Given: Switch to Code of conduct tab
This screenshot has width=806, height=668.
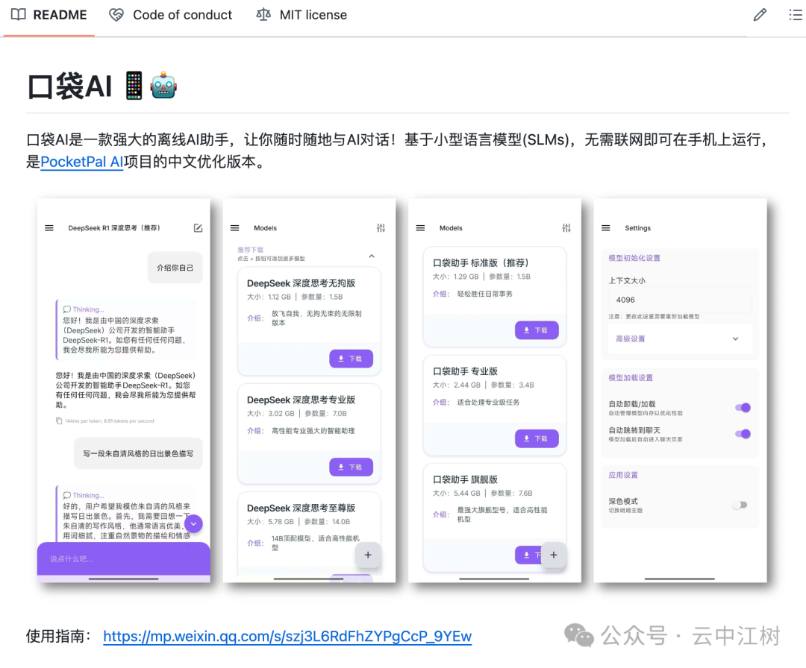Looking at the screenshot, I should tap(171, 15).
